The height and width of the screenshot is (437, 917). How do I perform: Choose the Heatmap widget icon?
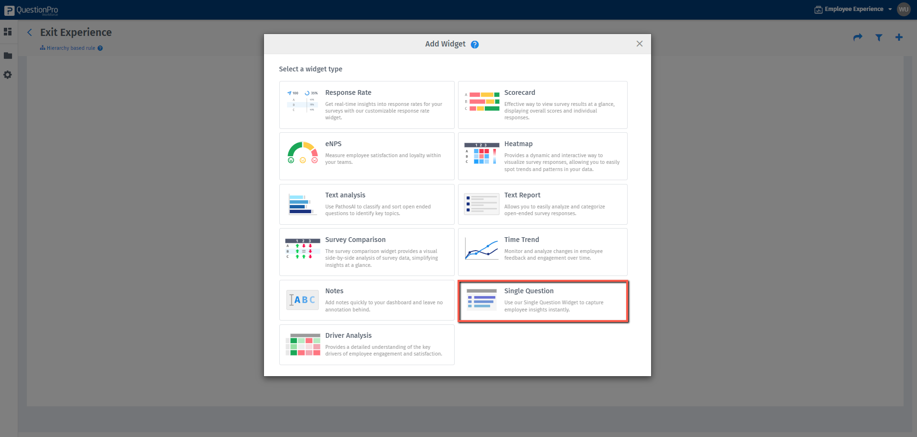click(482, 153)
